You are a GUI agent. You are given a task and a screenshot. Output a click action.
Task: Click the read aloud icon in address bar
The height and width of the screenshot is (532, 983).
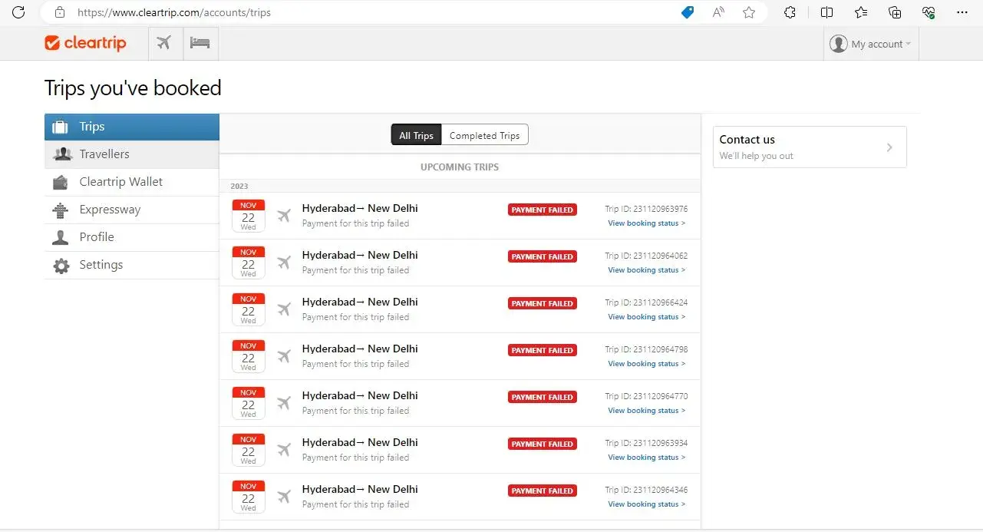(x=719, y=12)
